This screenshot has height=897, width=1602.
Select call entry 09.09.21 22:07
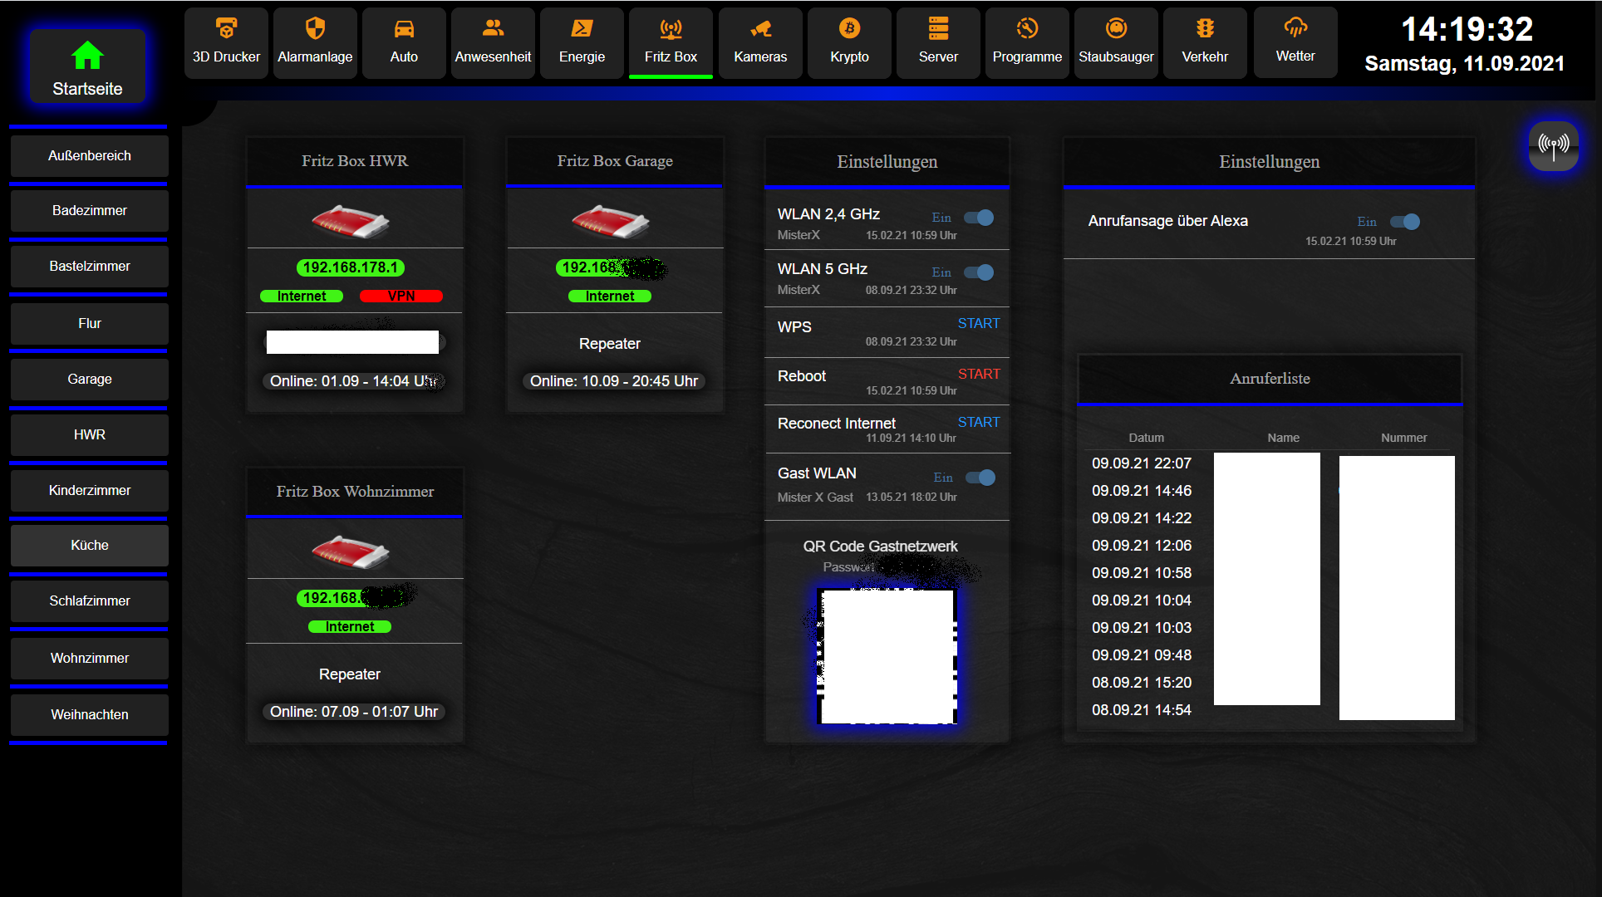click(1142, 463)
